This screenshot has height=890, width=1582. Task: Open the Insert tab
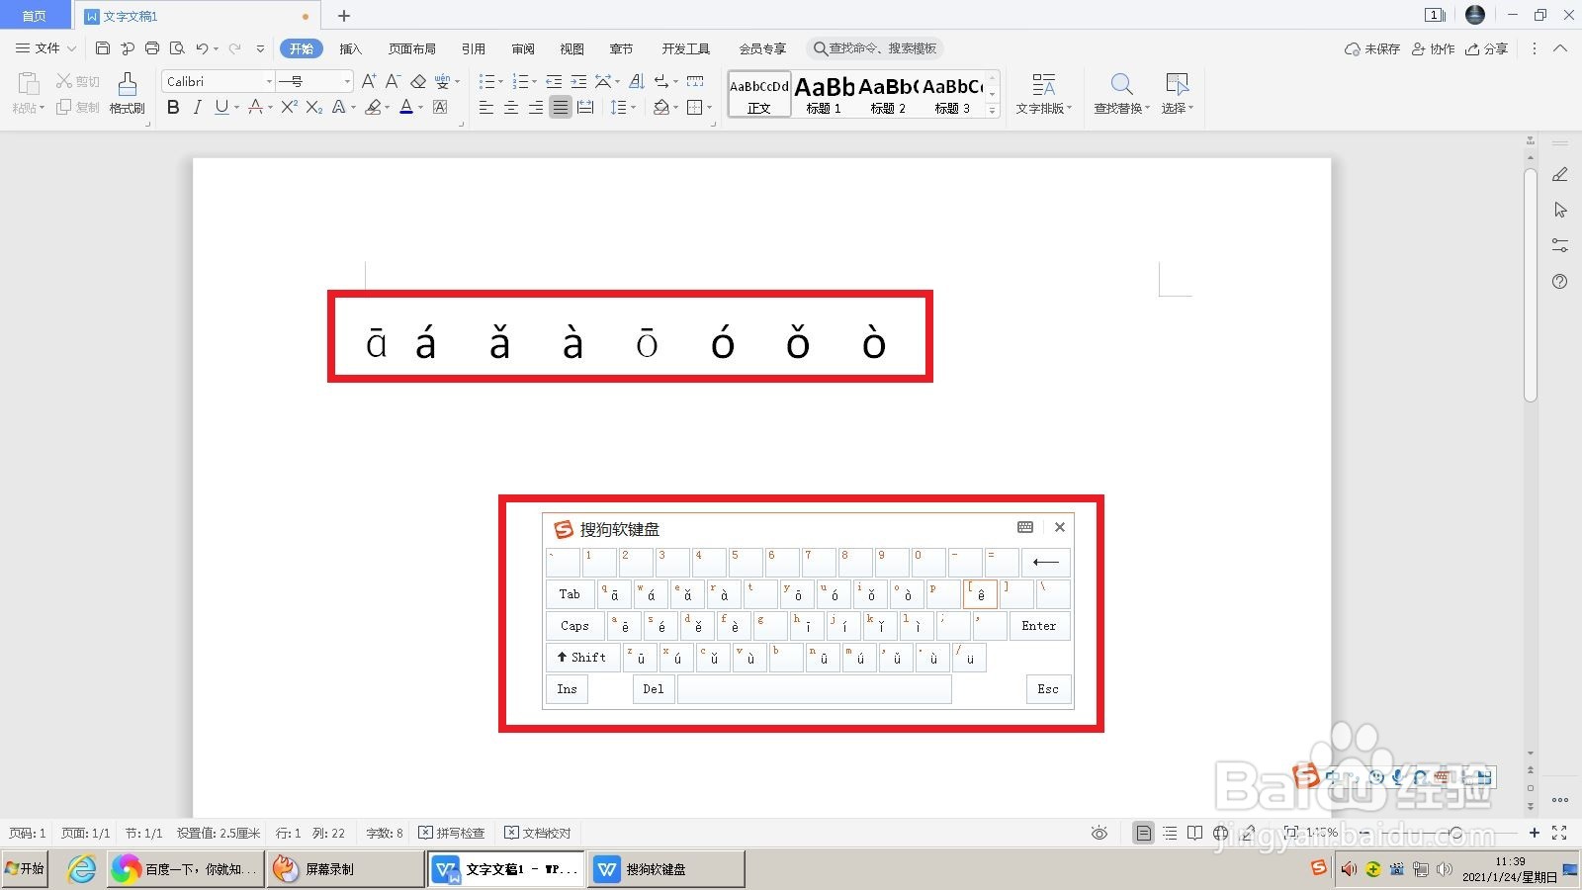pos(351,48)
